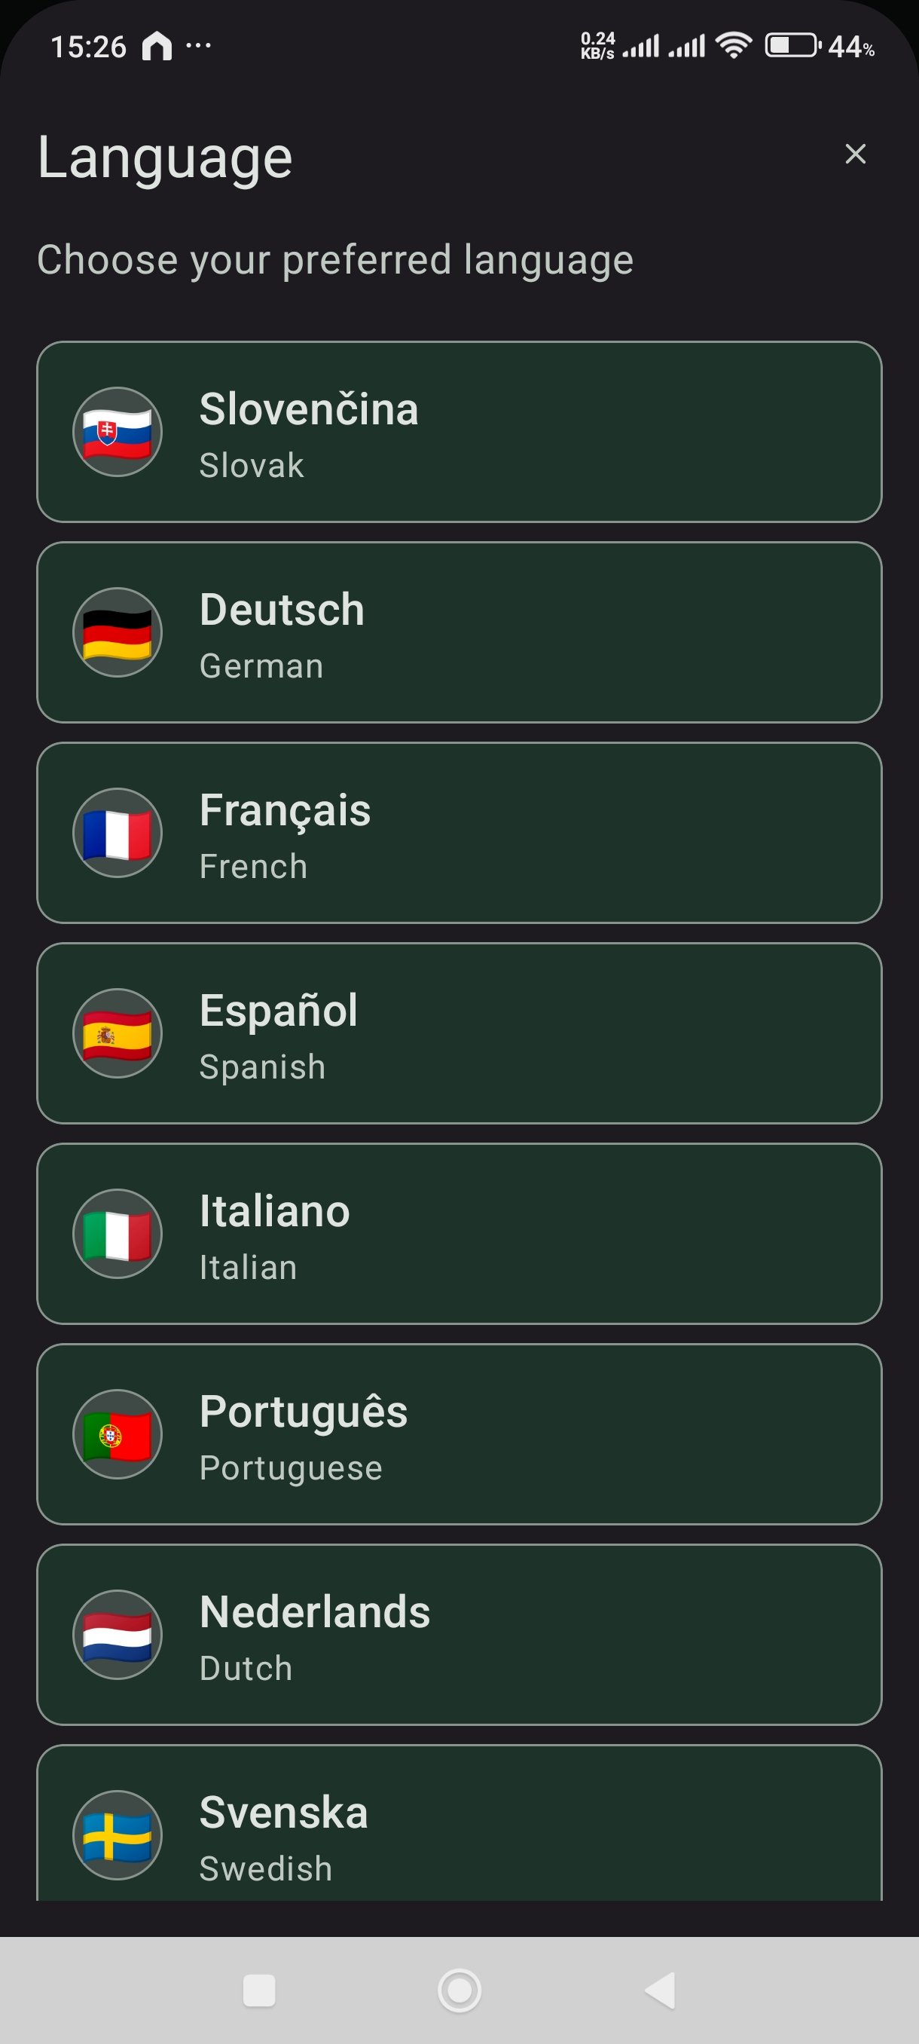This screenshot has height=2044, width=919.
Task: Tap the German flag icon
Action: (x=118, y=632)
